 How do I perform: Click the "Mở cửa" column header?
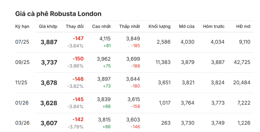(x=187, y=26)
